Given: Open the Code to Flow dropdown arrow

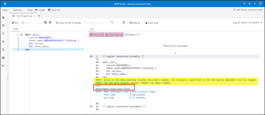Looking at the screenshot, I should point(106,23).
